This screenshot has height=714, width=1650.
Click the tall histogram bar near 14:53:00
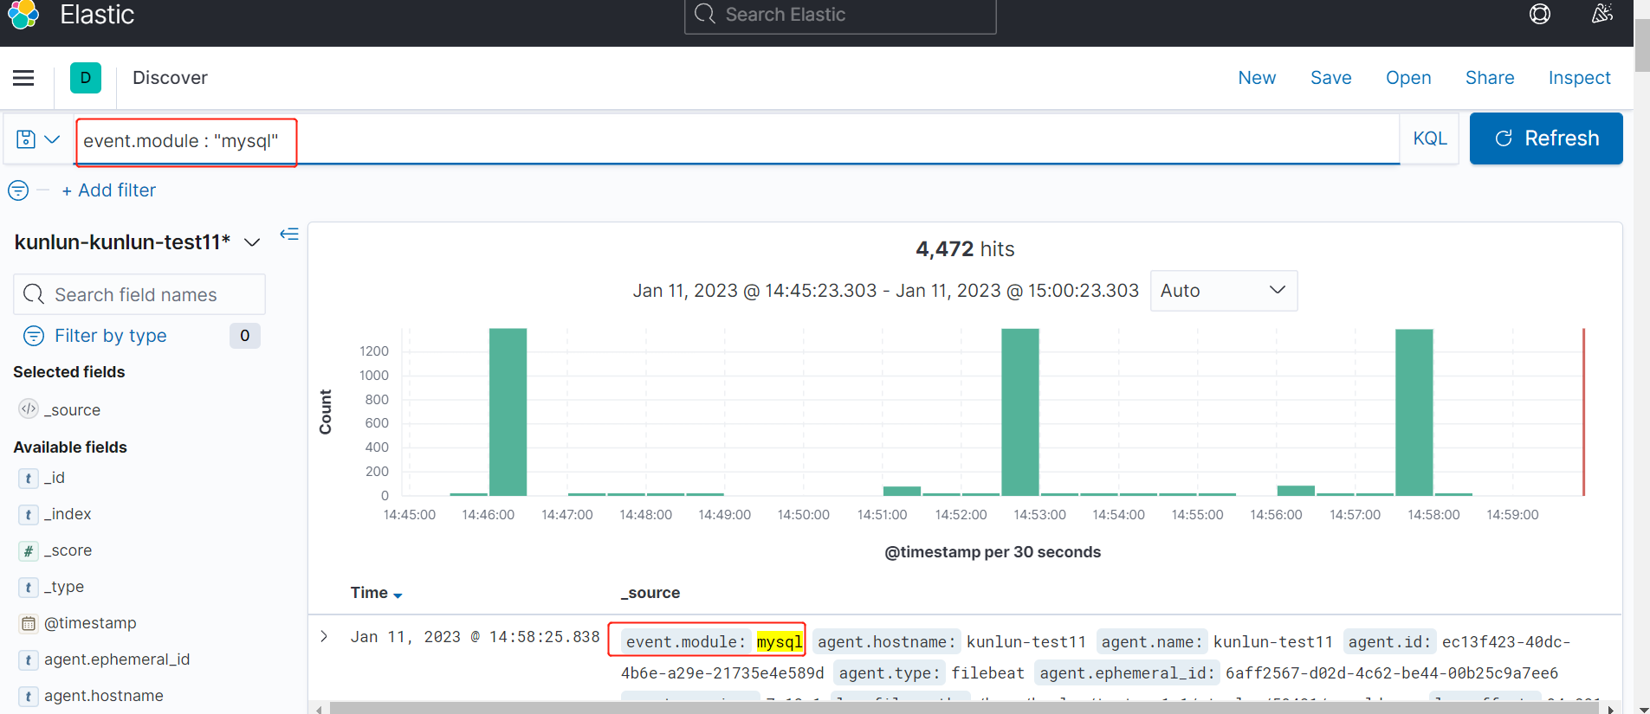point(1020,412)
